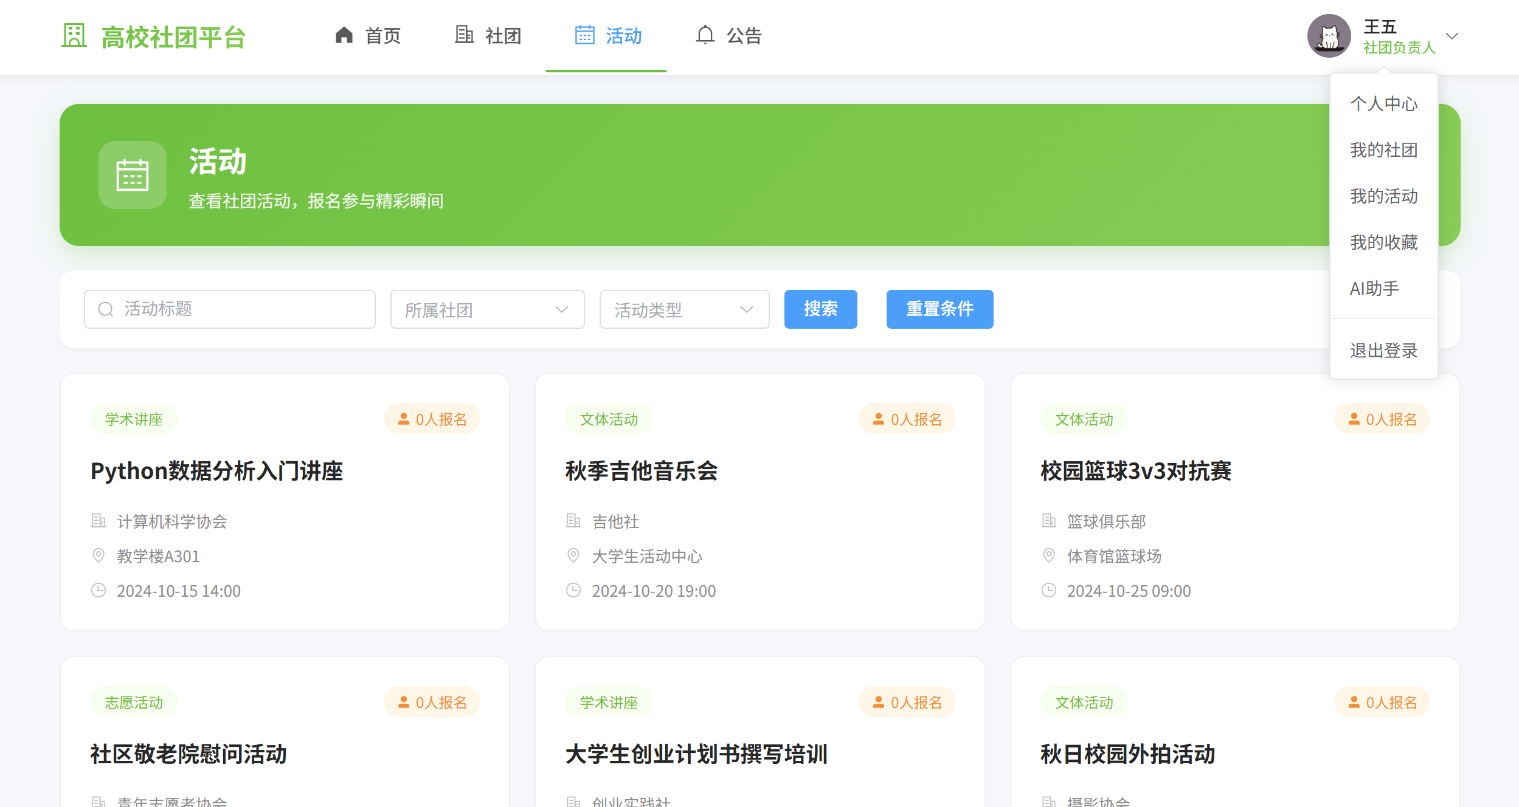
Task: Click clock icon beside 2024-10-20 19:00
Action: 573,590
